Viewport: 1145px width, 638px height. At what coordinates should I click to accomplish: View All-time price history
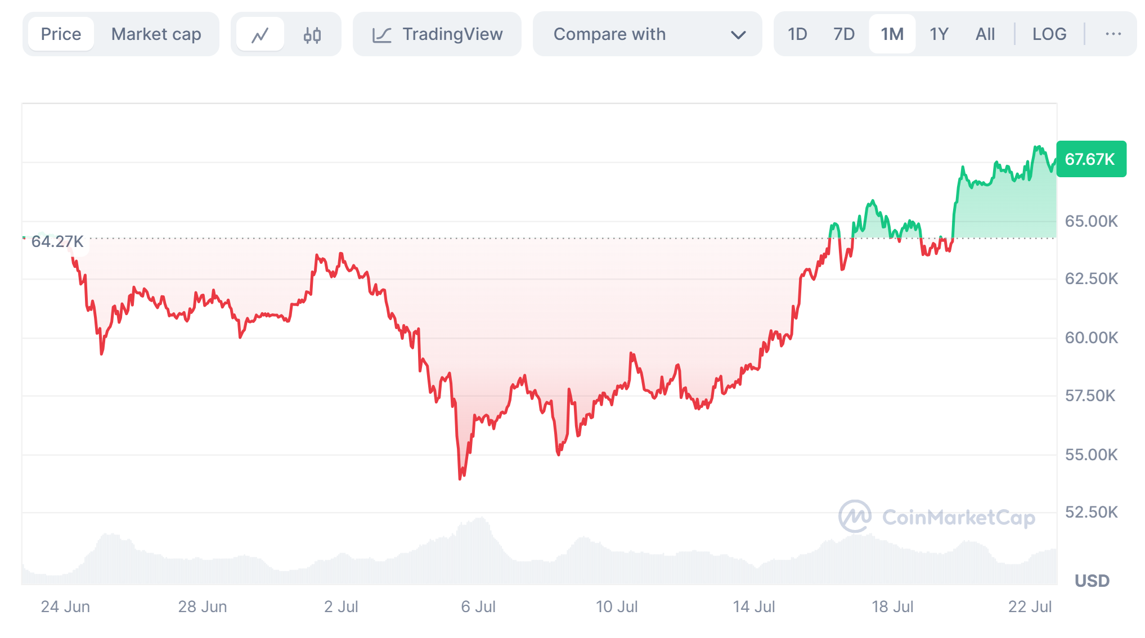tap(985, 34)
